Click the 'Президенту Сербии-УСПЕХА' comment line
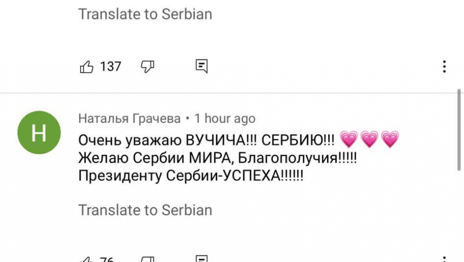The height and width of the screenshot is (262, 464). (x=191, y=176)
